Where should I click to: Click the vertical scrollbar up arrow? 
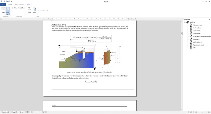pos(182,22)
